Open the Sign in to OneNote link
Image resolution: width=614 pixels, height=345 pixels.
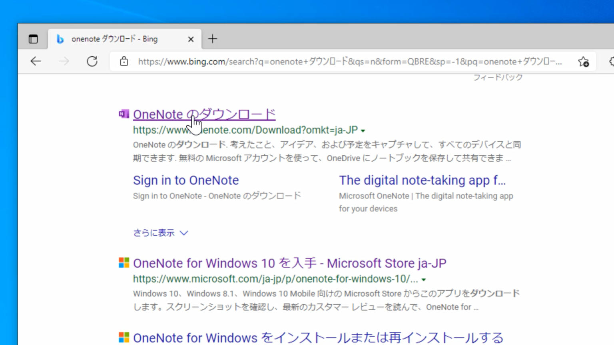click(x=186, y=180)
